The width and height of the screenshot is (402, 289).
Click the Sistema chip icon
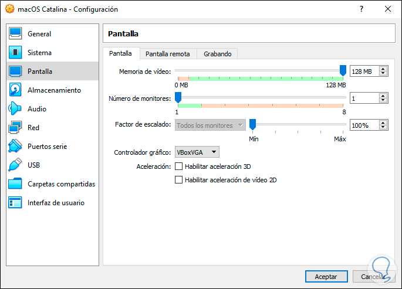(15, 52)
